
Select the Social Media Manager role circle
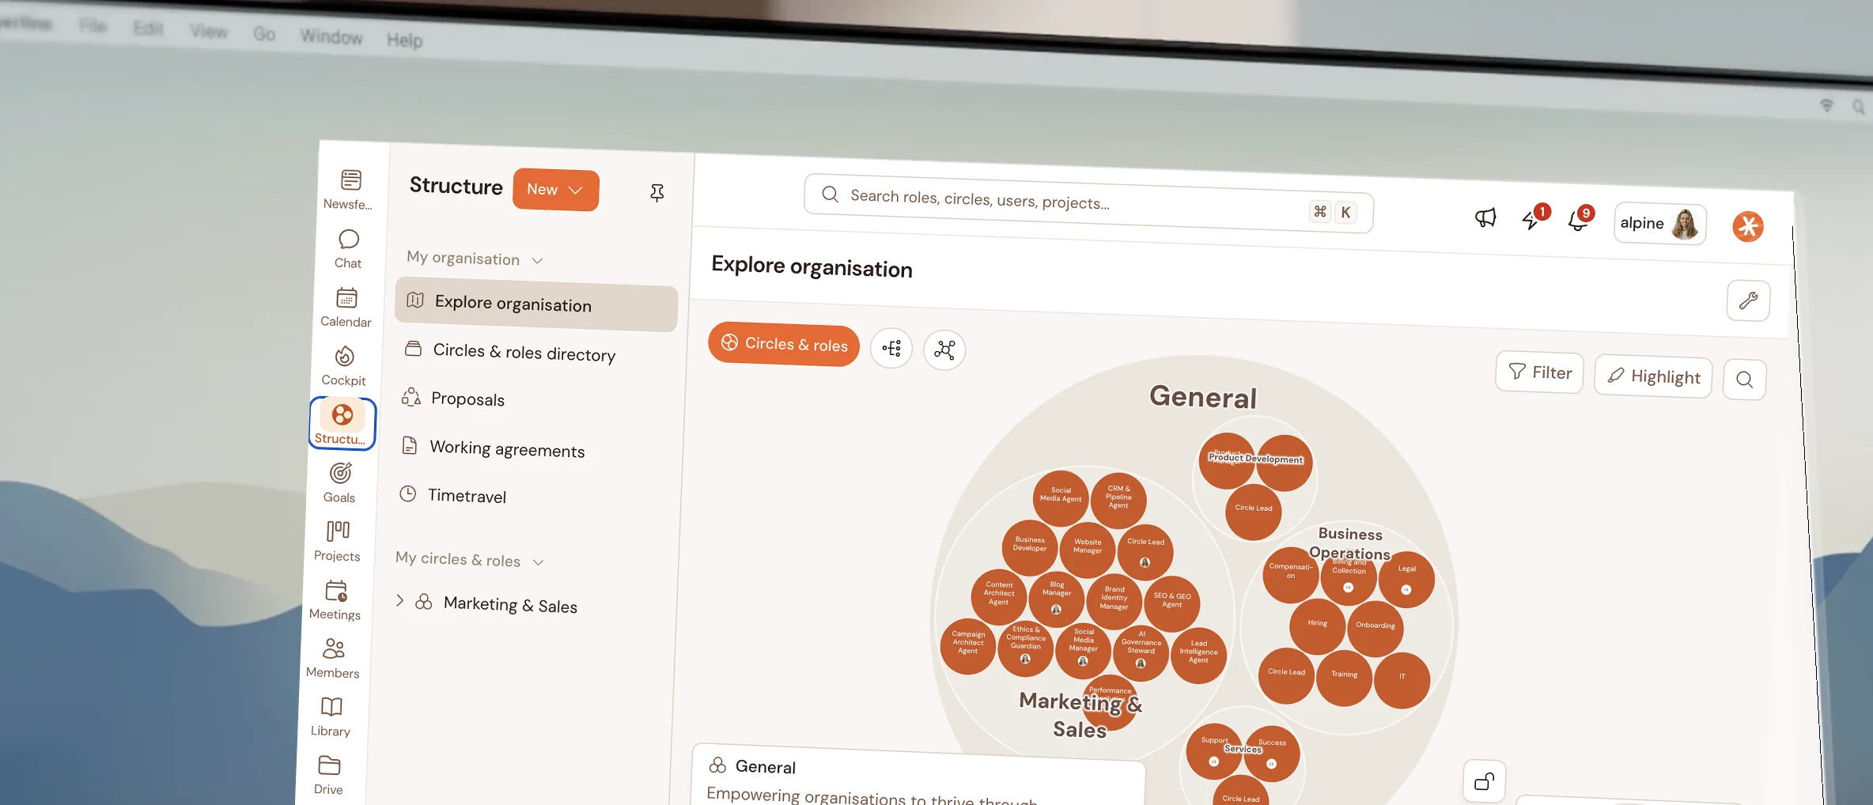pos(1084,651)
